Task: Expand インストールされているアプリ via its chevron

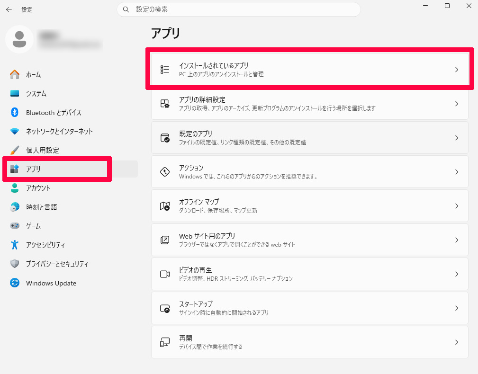Action: 456,70
